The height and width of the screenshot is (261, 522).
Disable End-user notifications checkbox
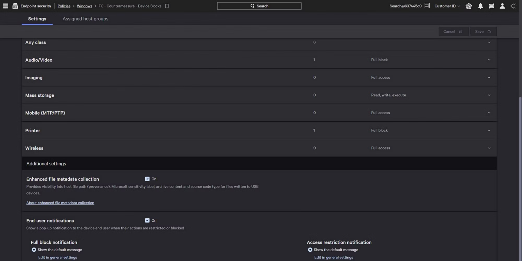[x=147, y=220]
